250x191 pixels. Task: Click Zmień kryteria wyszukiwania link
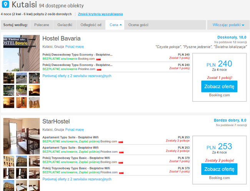tap(100, 14)
